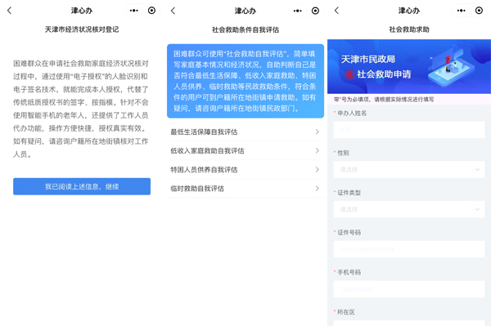
Task: Go back from 社会救助求助 screen
Action: pos(336,11)
